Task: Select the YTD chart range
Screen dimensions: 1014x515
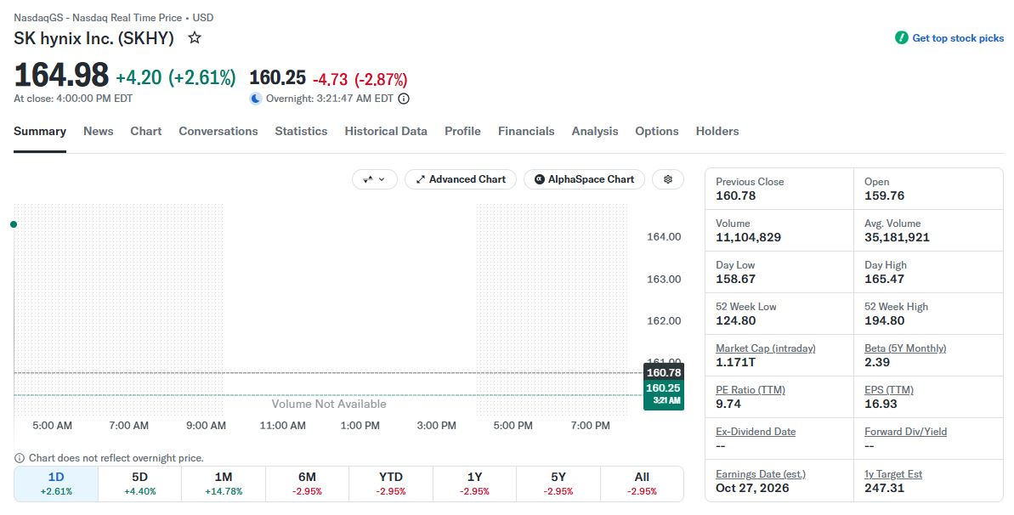Action: click(391, 484)
